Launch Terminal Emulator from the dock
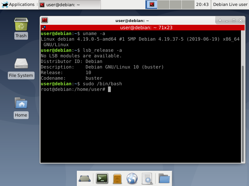 (x=102, y=179)
